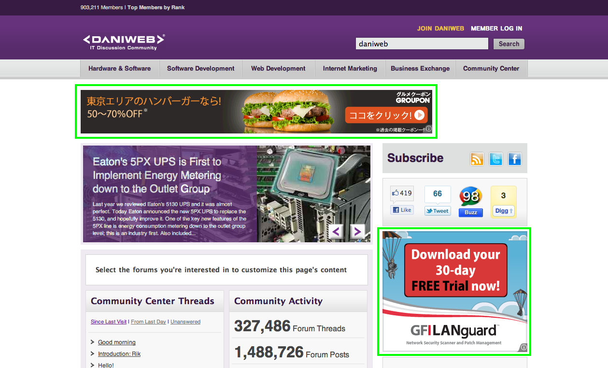This screenshot has width=608, height=368.
Task: Open the Twitter subscribe icon
Action: [x=496, y=159]
